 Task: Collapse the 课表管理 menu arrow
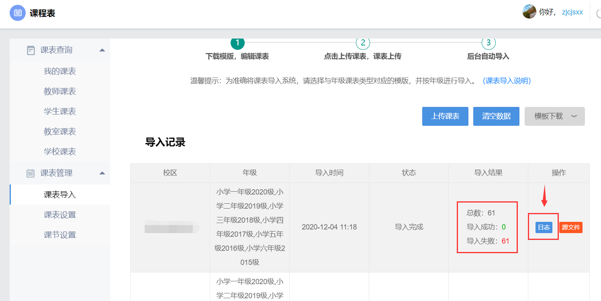(102, 173)
